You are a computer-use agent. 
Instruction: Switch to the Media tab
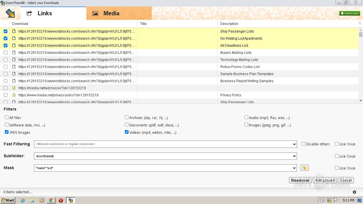click(119, 13)
